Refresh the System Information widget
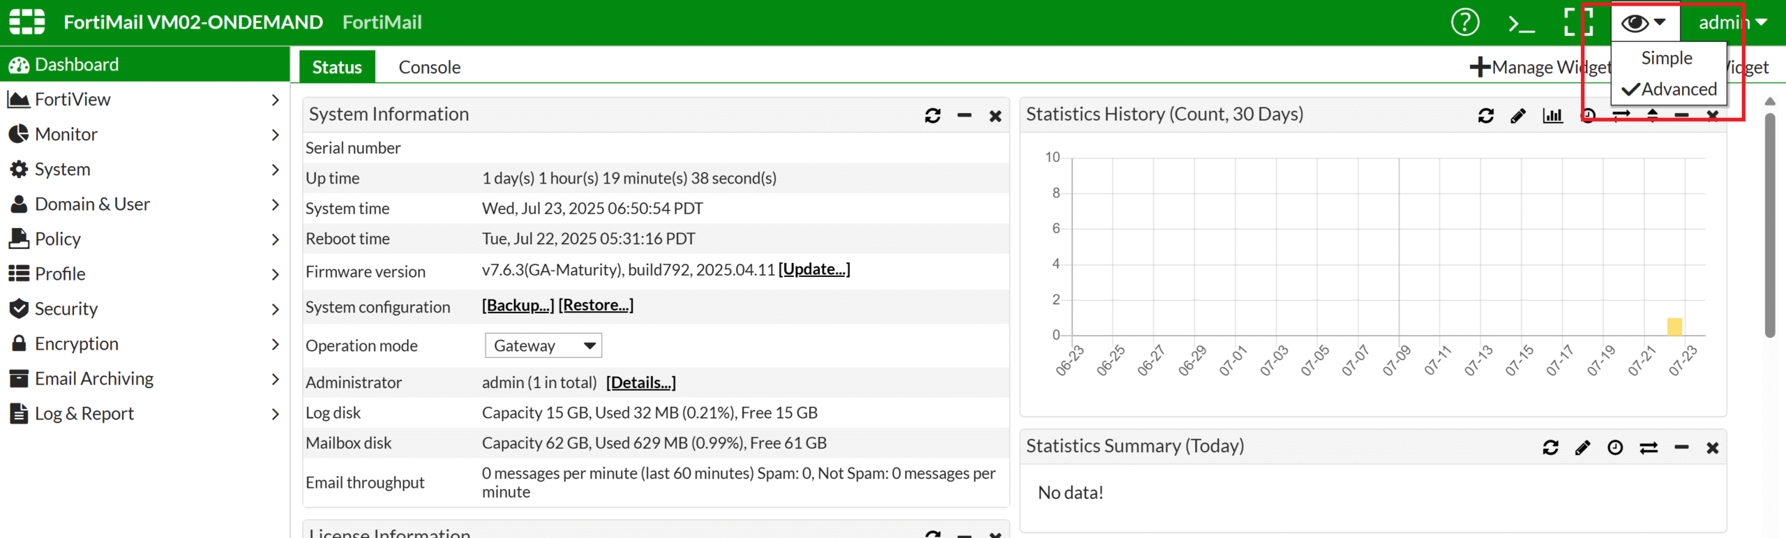Image resolution: width=1786 pixels, height=538 pixels. (933, 116)
